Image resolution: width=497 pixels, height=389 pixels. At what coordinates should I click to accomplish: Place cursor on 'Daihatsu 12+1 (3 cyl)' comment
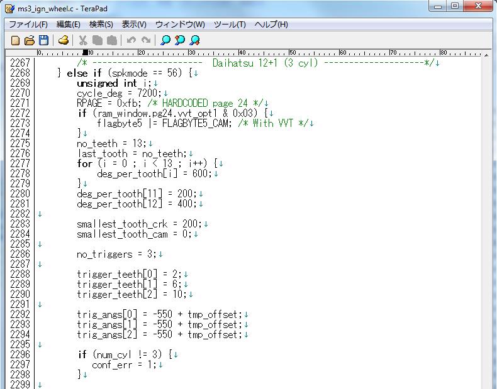265,63
